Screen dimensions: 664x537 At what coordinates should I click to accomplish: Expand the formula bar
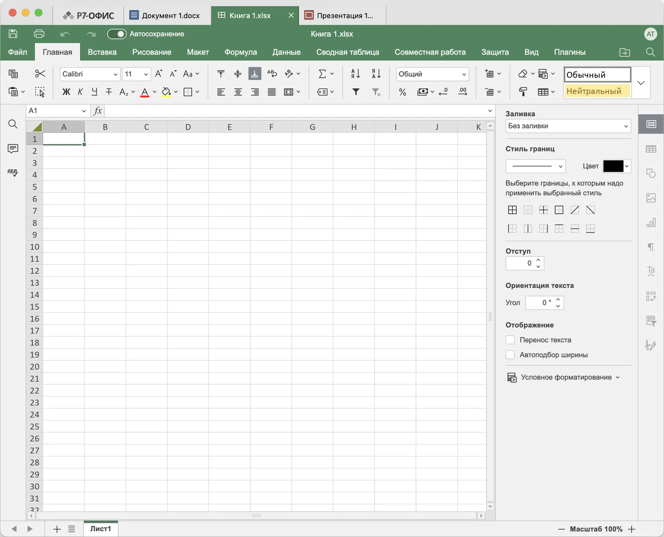(x=490, y=111)
